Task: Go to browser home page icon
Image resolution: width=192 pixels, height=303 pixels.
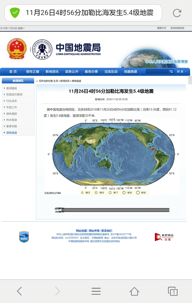Action: 134,291
